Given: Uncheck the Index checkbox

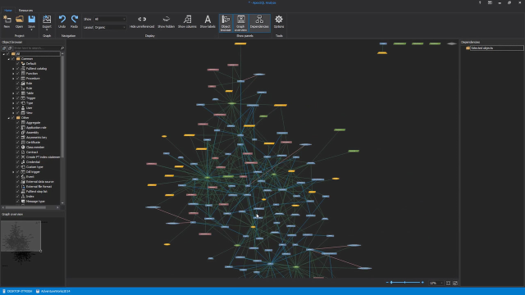Looking at the screenshot, I should tap(18, 197).
